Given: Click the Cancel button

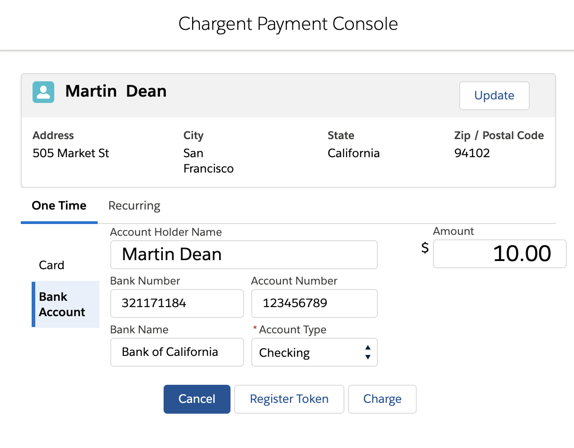Looking at the screenshot, I should (197, 399).
